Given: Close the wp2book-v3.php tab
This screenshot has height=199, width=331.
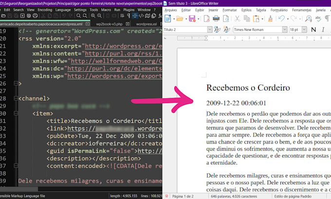Looking at the screenshot, I should coord(128,24).
